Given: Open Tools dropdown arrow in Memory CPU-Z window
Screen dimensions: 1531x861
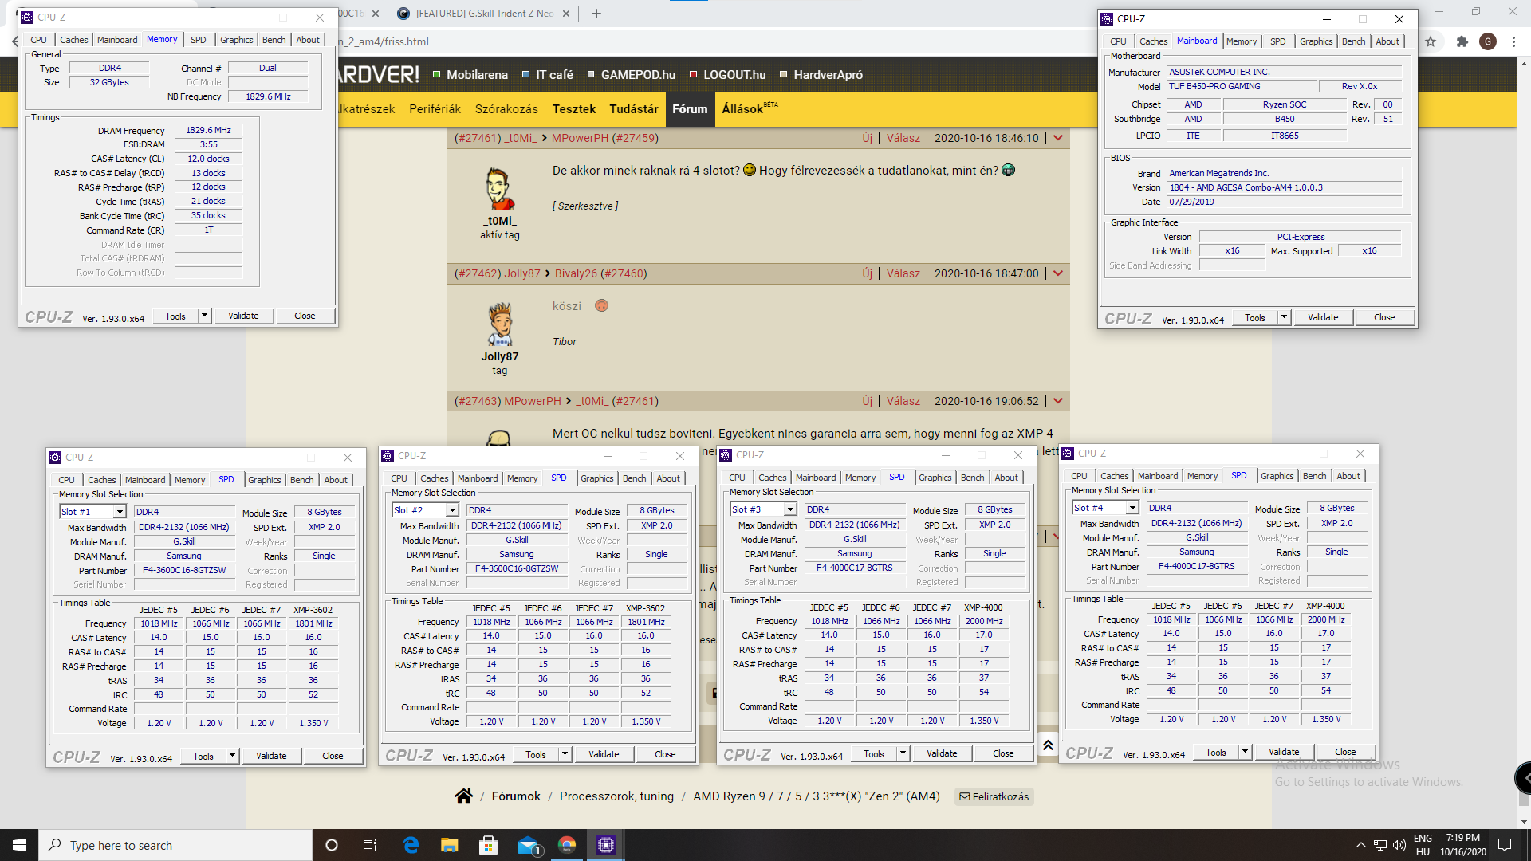Looking at the screenshot, I should [x=204, y=316].
